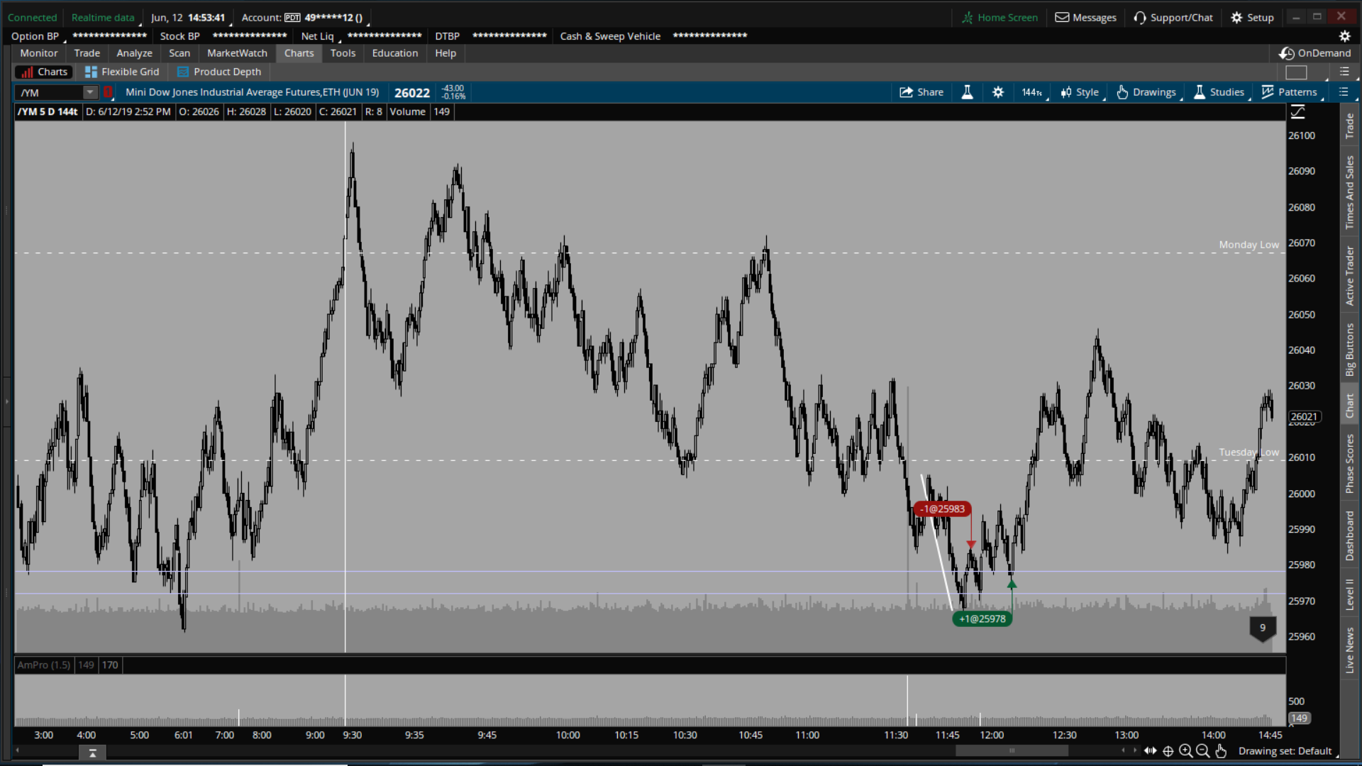
Task: Open the Times And Sales side panel
Action: pos(1349,192)
